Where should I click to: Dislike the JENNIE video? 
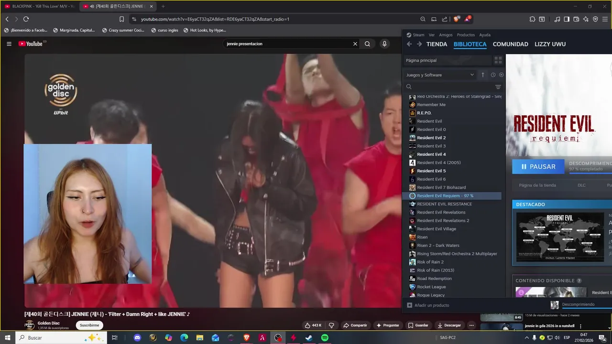331,325
